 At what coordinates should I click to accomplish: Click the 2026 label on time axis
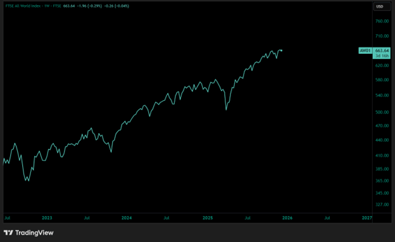point(287,218)
